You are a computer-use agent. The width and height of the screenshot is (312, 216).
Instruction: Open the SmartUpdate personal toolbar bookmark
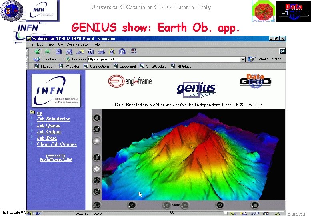click(153, 66)
